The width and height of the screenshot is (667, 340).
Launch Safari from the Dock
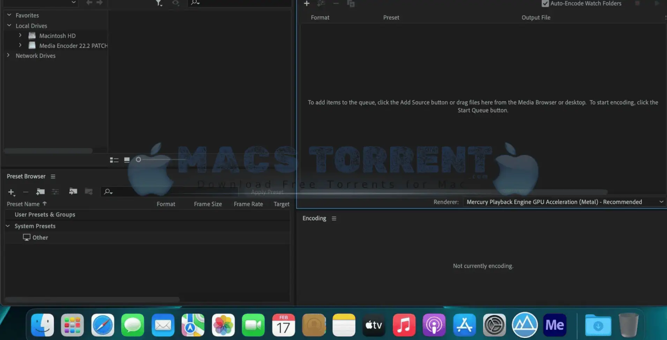[x=103, y=325]
